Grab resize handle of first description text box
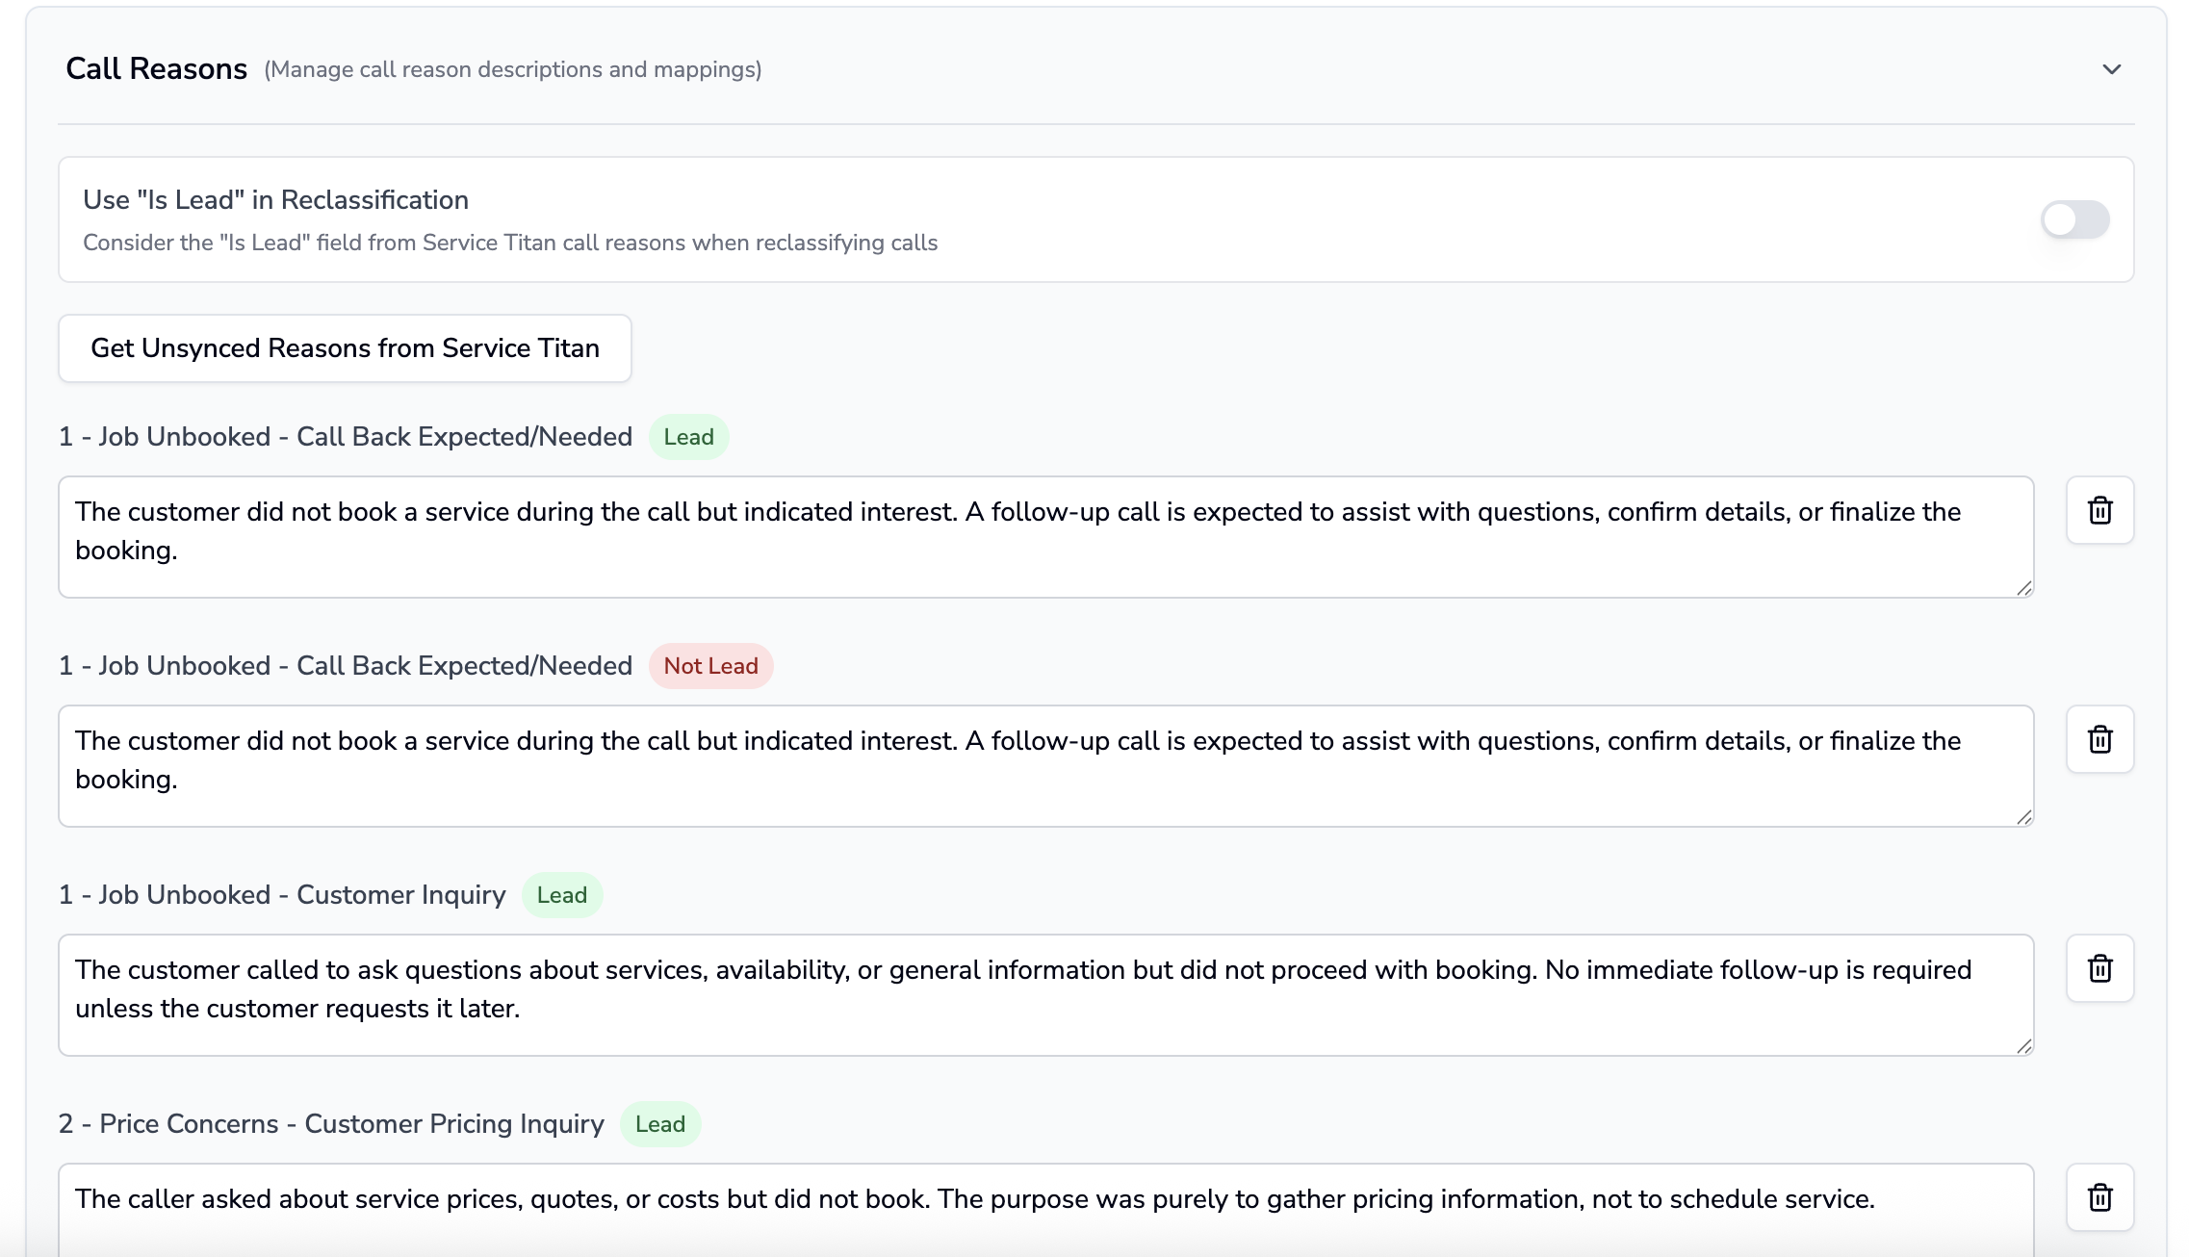Screen dimensions: 2189x1257 tap(2023, 588)
